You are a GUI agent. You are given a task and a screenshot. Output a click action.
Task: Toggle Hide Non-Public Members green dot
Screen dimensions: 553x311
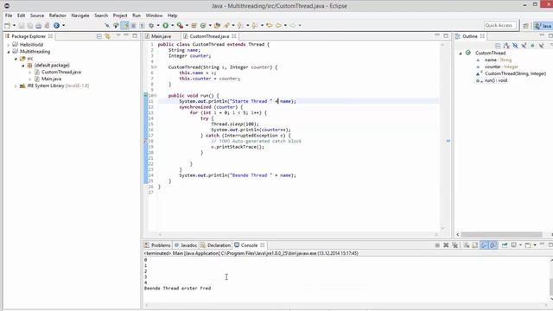[x=532, y=46]
